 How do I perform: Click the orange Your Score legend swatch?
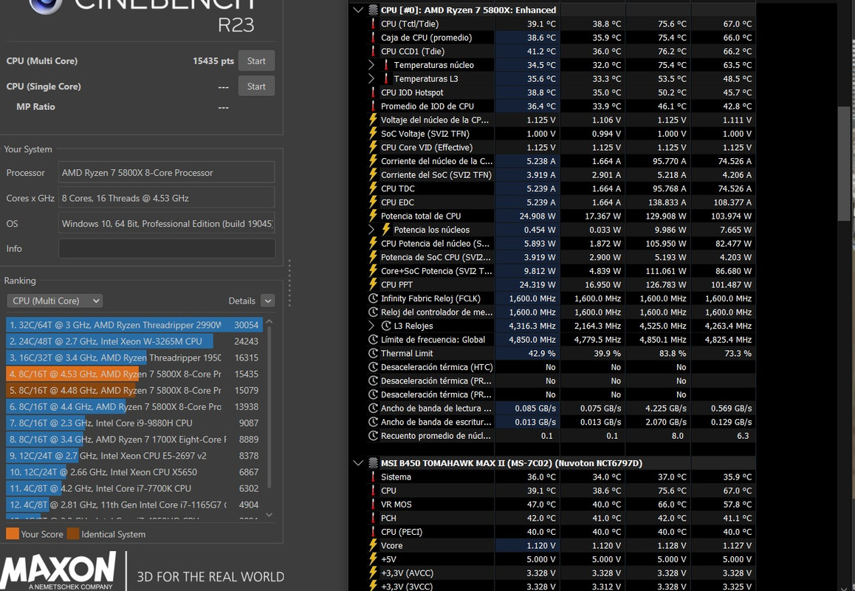pos(12,533)
